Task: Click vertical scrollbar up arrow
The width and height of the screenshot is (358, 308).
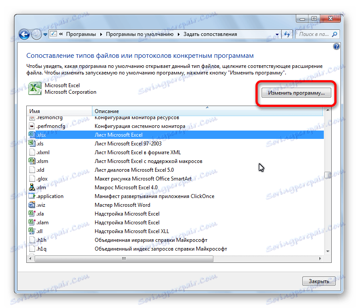Action: [328, 110]
